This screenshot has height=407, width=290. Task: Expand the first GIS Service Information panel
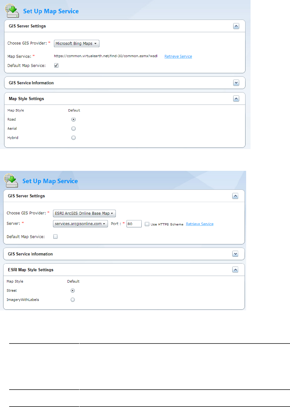(x=236, y=83)
